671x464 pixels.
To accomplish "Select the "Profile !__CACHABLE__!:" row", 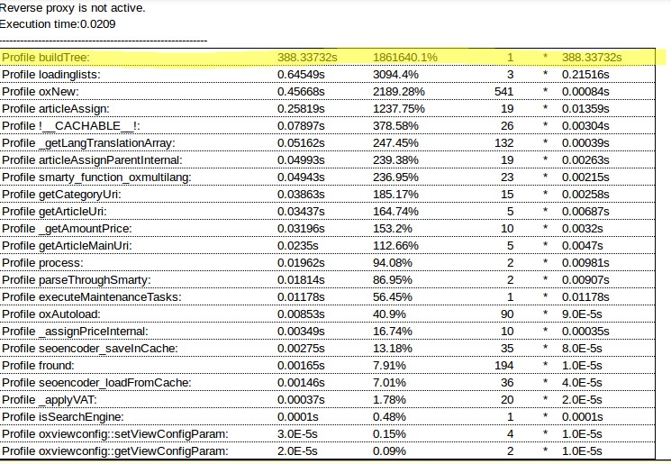I will pyautogui.click(x=70, y=126).
